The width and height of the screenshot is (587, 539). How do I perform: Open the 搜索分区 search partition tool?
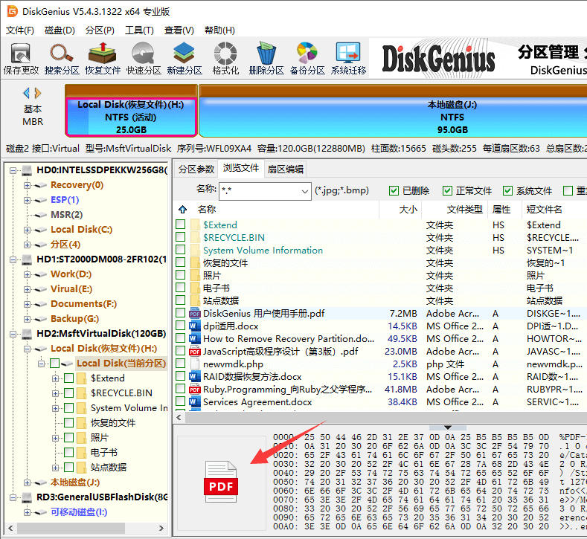tap(62, 59)
